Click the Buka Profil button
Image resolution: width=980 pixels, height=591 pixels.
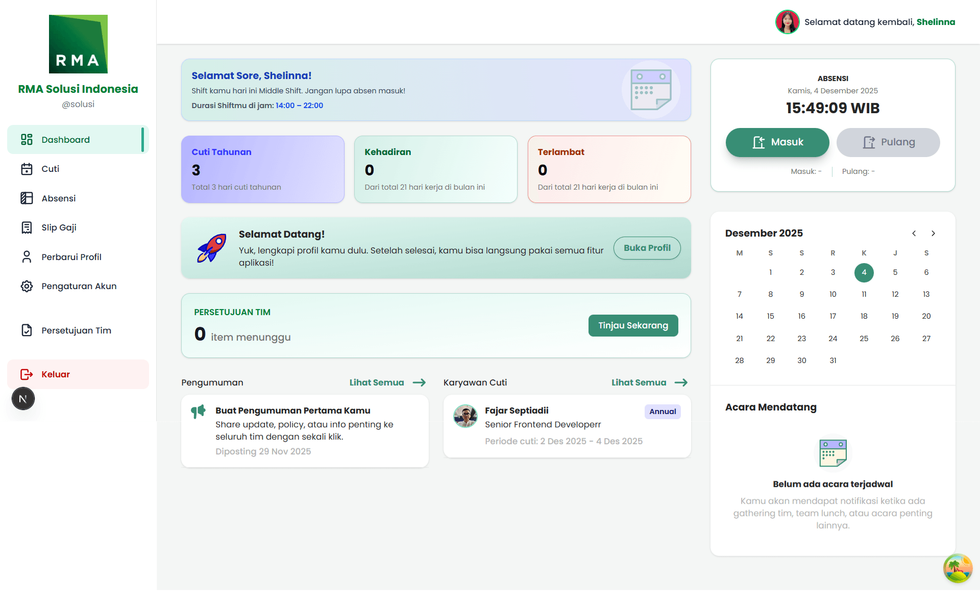647,248
